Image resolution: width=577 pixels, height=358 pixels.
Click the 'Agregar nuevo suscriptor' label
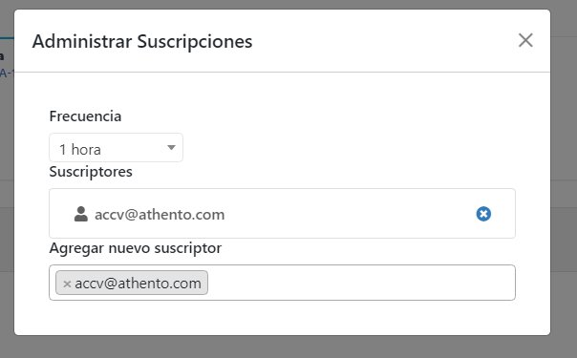point(136,248)
